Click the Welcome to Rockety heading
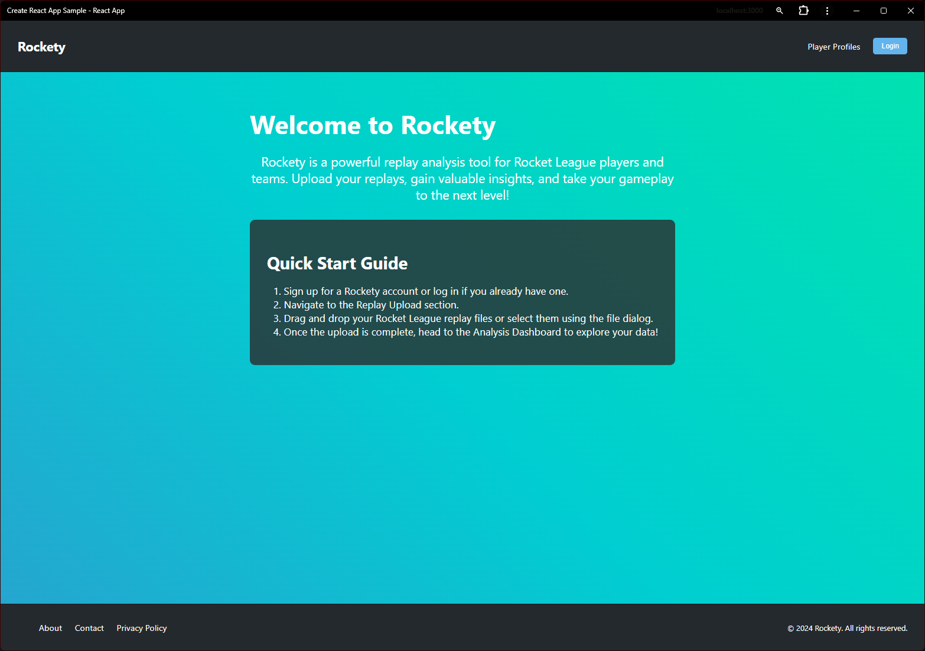Image resolution: width=925 pixels, height=651 pixels. click(x=373, y=125)
